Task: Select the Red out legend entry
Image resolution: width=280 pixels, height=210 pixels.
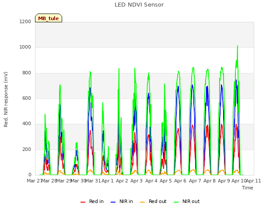Action: pos(153,201)
